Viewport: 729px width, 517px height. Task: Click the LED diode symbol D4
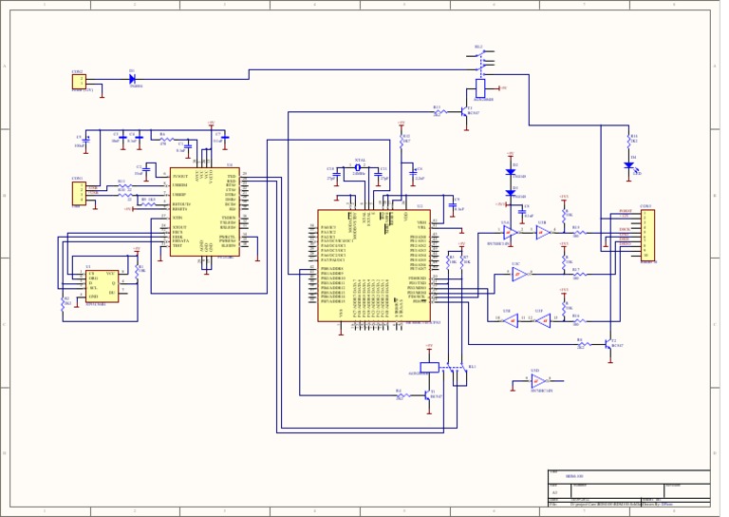(627, 164)
